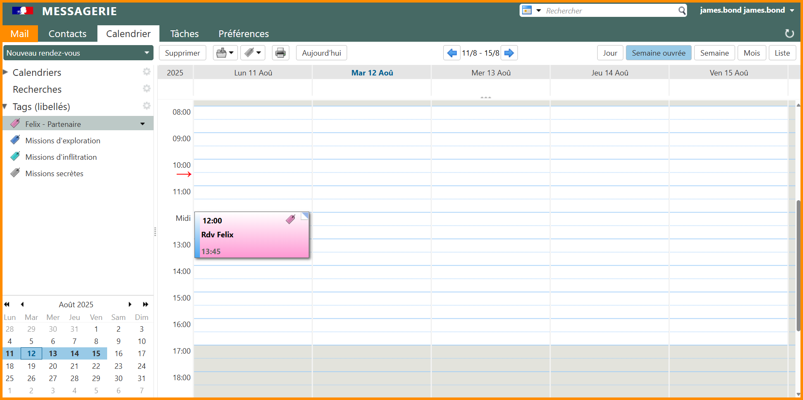Open the Préférences tab
The width and height of the screenshot is (803, 400).
tap(243, 34)
